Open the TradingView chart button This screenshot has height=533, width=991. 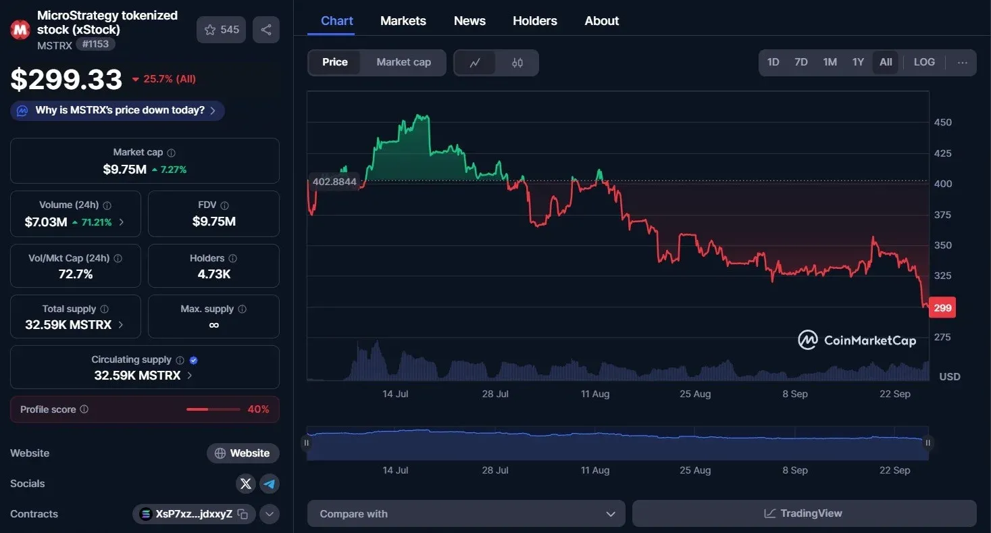[x=804, y=513]
